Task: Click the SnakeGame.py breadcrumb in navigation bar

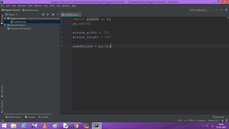Action: click(x=30, y=10)
